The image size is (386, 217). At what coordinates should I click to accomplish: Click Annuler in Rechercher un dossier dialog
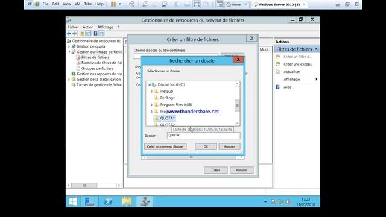pos(229,146)
